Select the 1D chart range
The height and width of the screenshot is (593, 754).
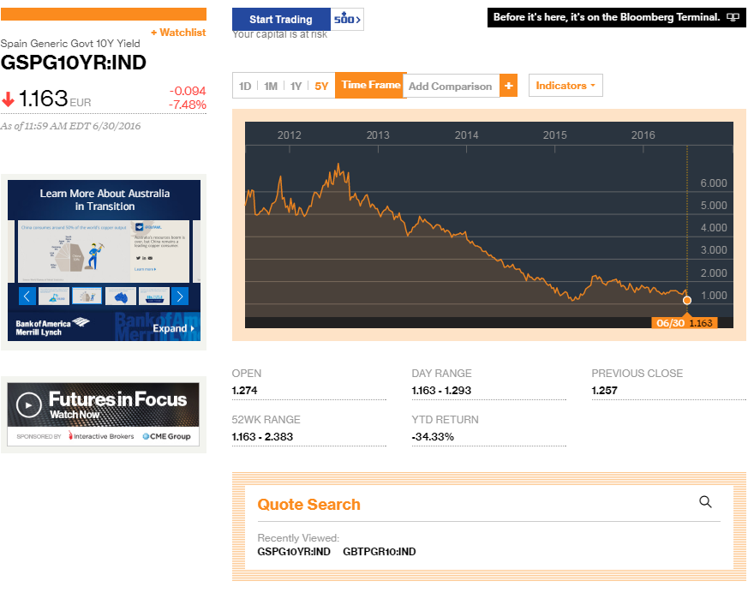(245, 86)
